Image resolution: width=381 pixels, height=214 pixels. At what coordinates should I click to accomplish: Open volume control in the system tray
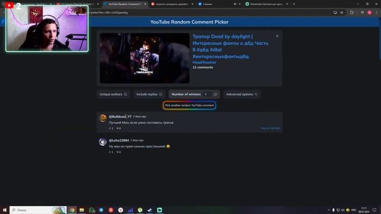pyautogui.click(x=343, y=210)
